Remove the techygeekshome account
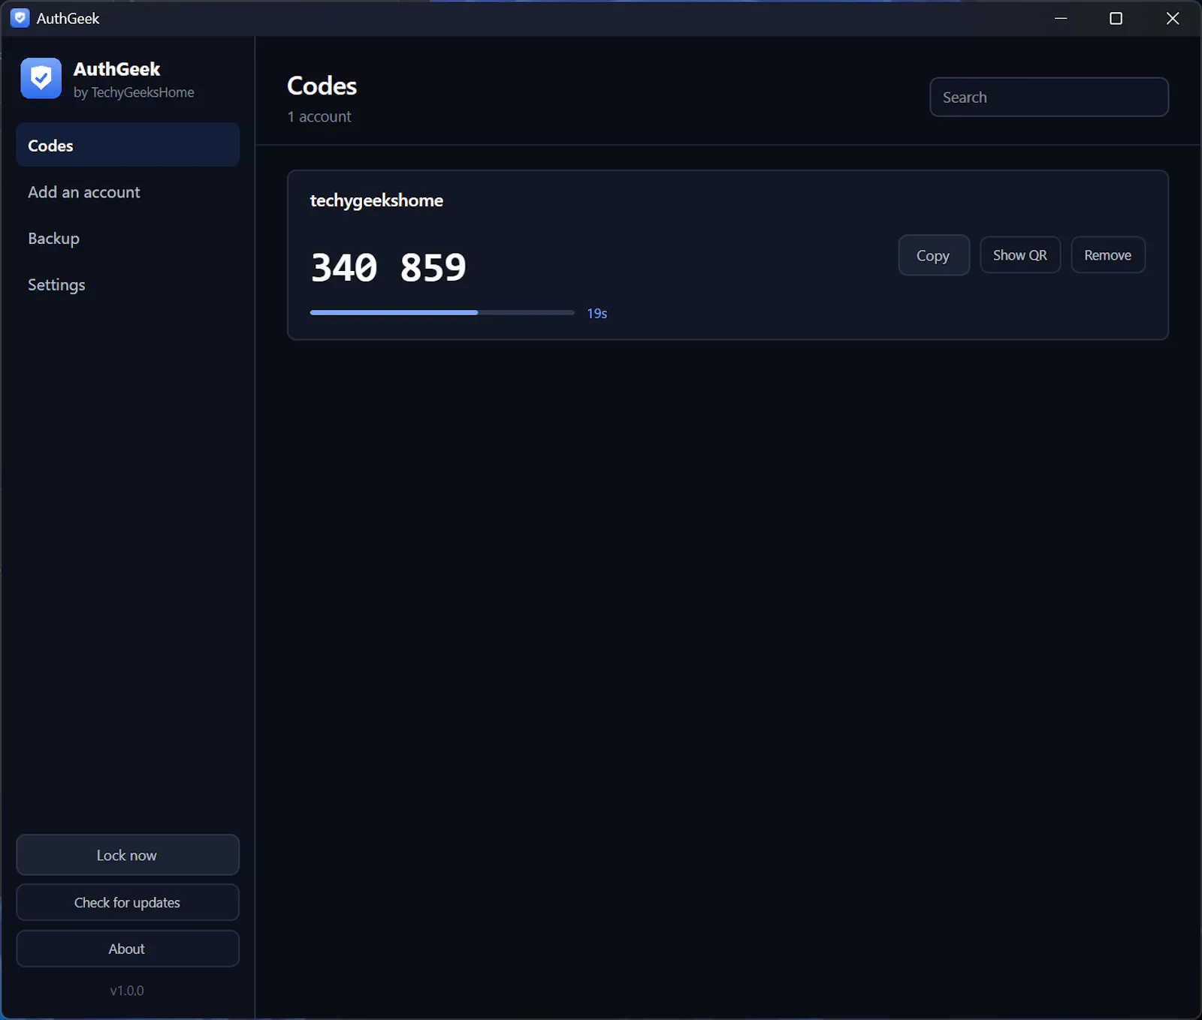This screenshot has width=1202, height=1020. coord(1108,255)
